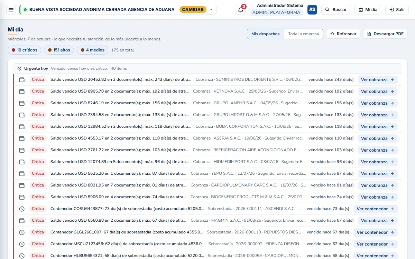Click the clock icon in the GLGL2601007 row

[22, 232]
